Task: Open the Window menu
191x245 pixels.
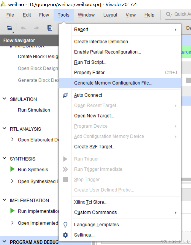Action: [86, 15]
